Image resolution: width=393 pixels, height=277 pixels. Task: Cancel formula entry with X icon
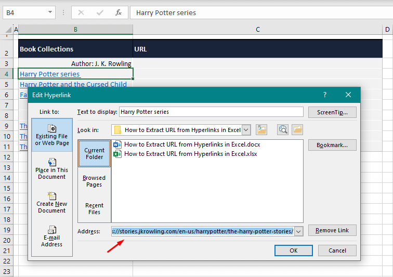pos(81,12)
